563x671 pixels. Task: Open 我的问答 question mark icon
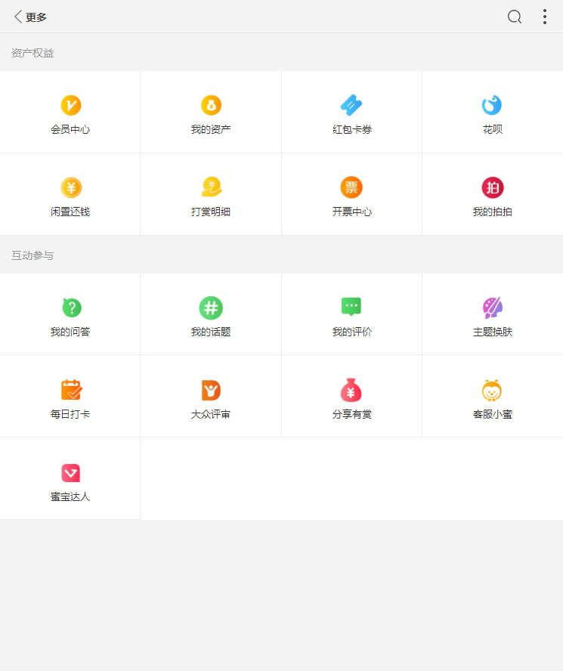point(70,308)
